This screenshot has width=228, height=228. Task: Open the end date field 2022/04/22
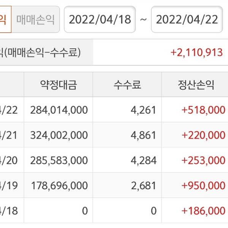coord(187,20)
